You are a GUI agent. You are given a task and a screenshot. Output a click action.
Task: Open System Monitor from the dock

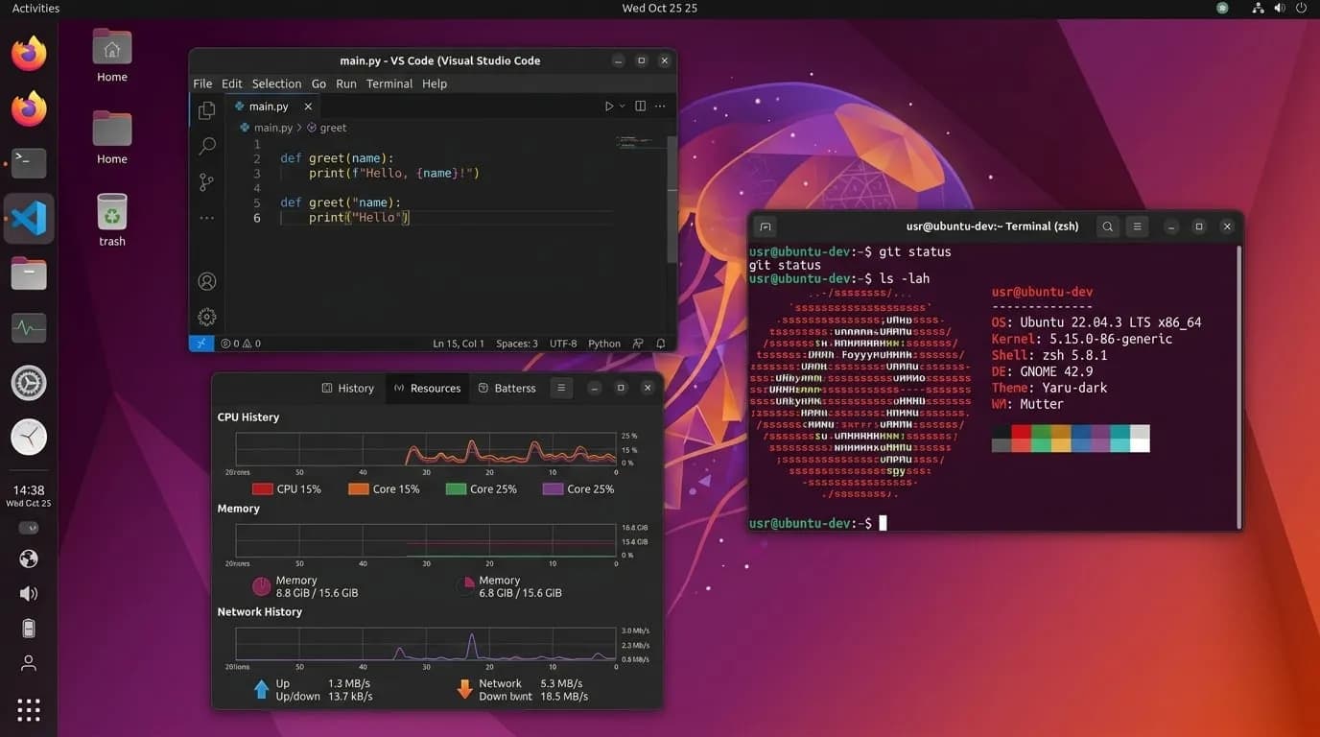coord(29,329)
